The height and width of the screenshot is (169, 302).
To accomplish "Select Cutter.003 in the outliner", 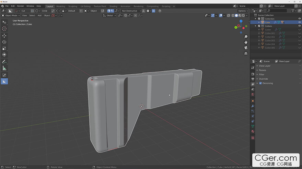I will 270,41.
